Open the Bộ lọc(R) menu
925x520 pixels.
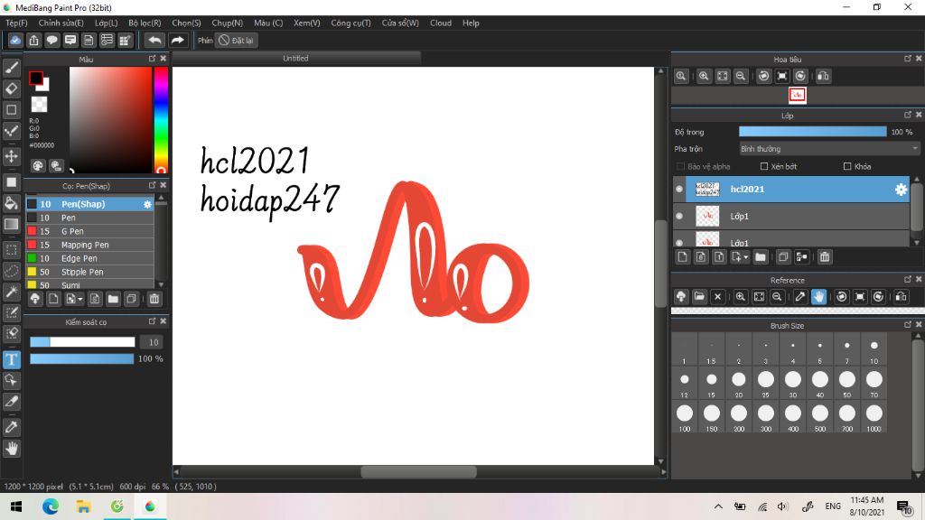click(x=145, y=23)
